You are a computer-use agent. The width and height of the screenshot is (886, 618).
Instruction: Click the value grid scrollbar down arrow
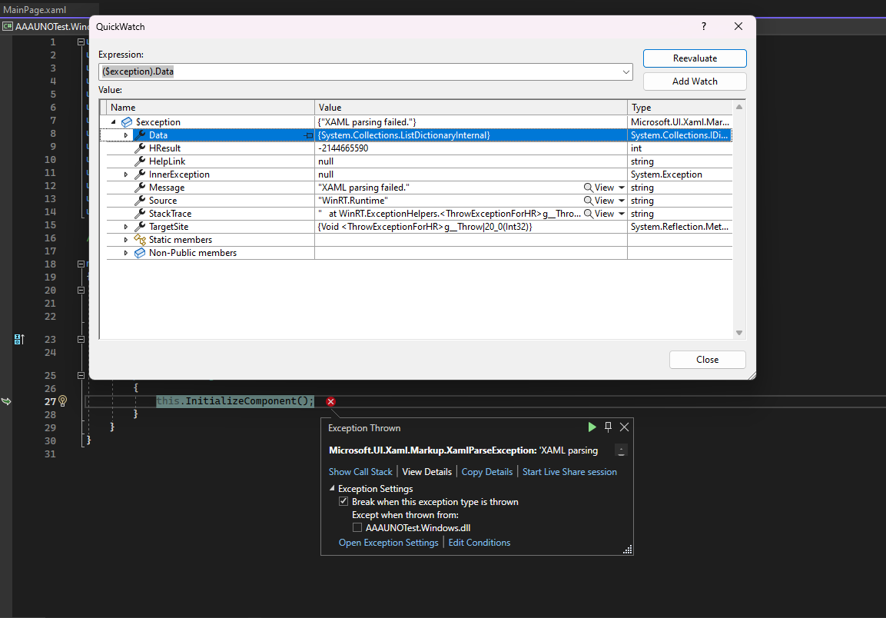click(738, 332)
